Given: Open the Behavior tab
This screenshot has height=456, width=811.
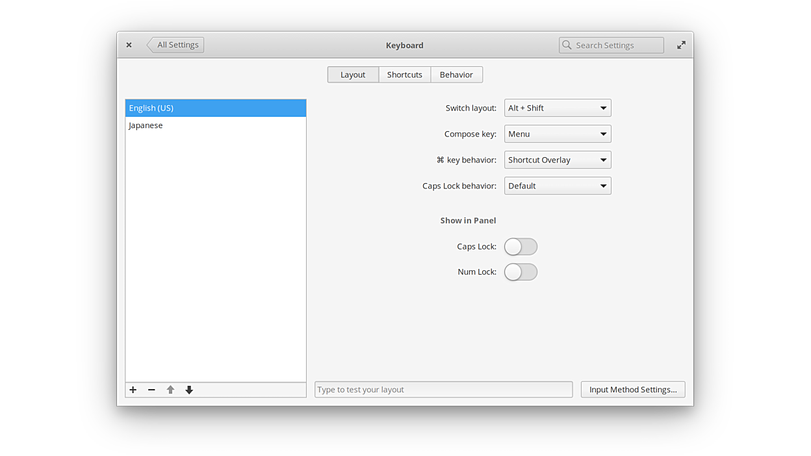Looking at the screenshot, I should pos(456,75).
